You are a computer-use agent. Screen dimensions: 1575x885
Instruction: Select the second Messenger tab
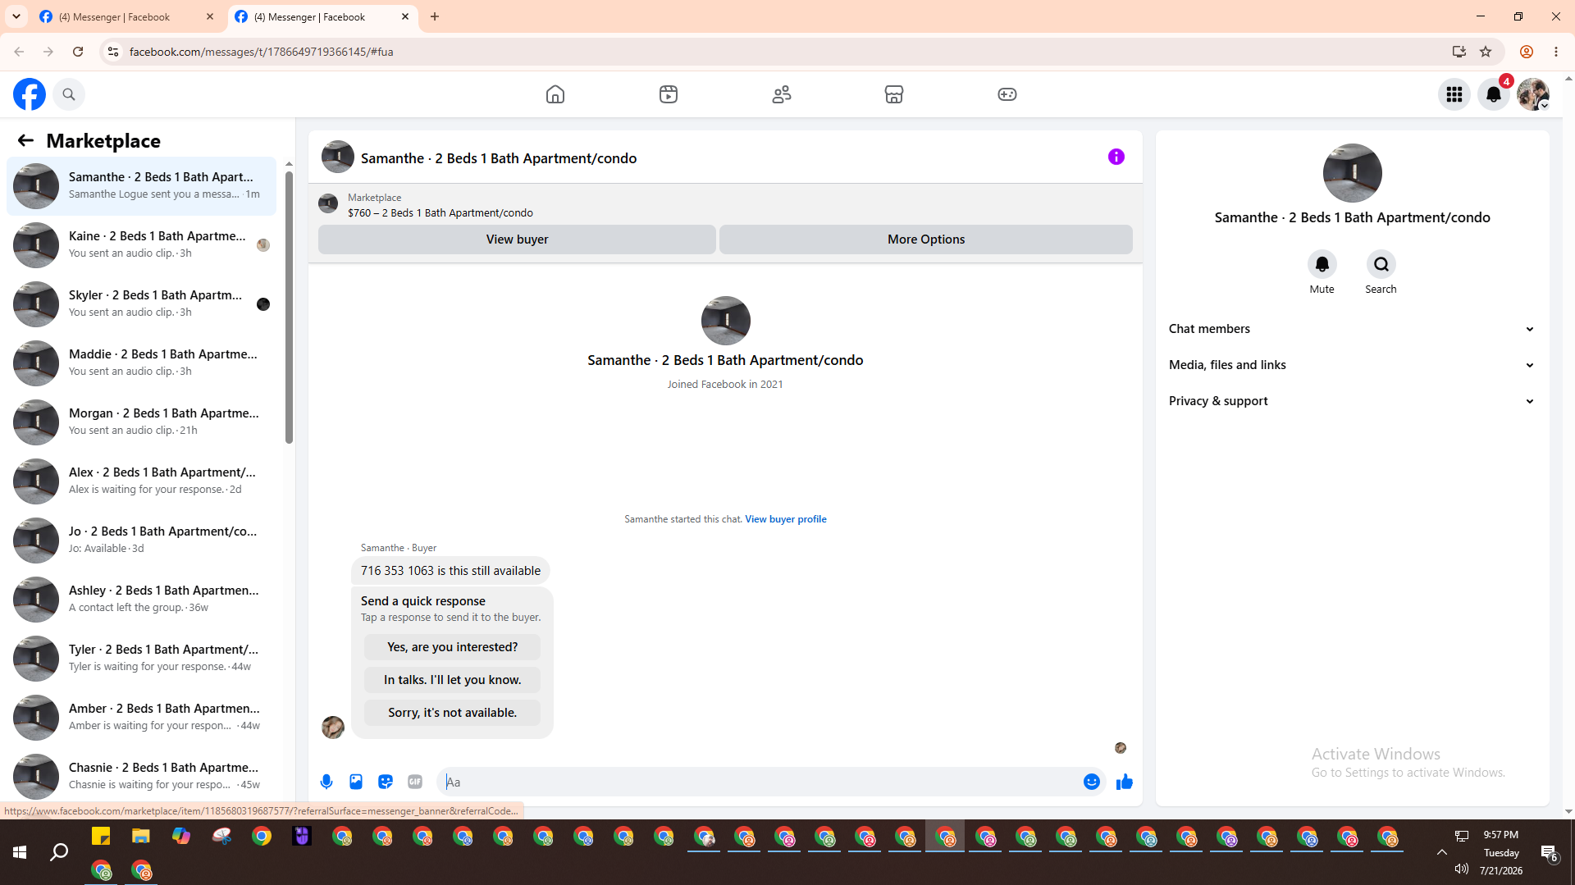(x=322, y=16)
